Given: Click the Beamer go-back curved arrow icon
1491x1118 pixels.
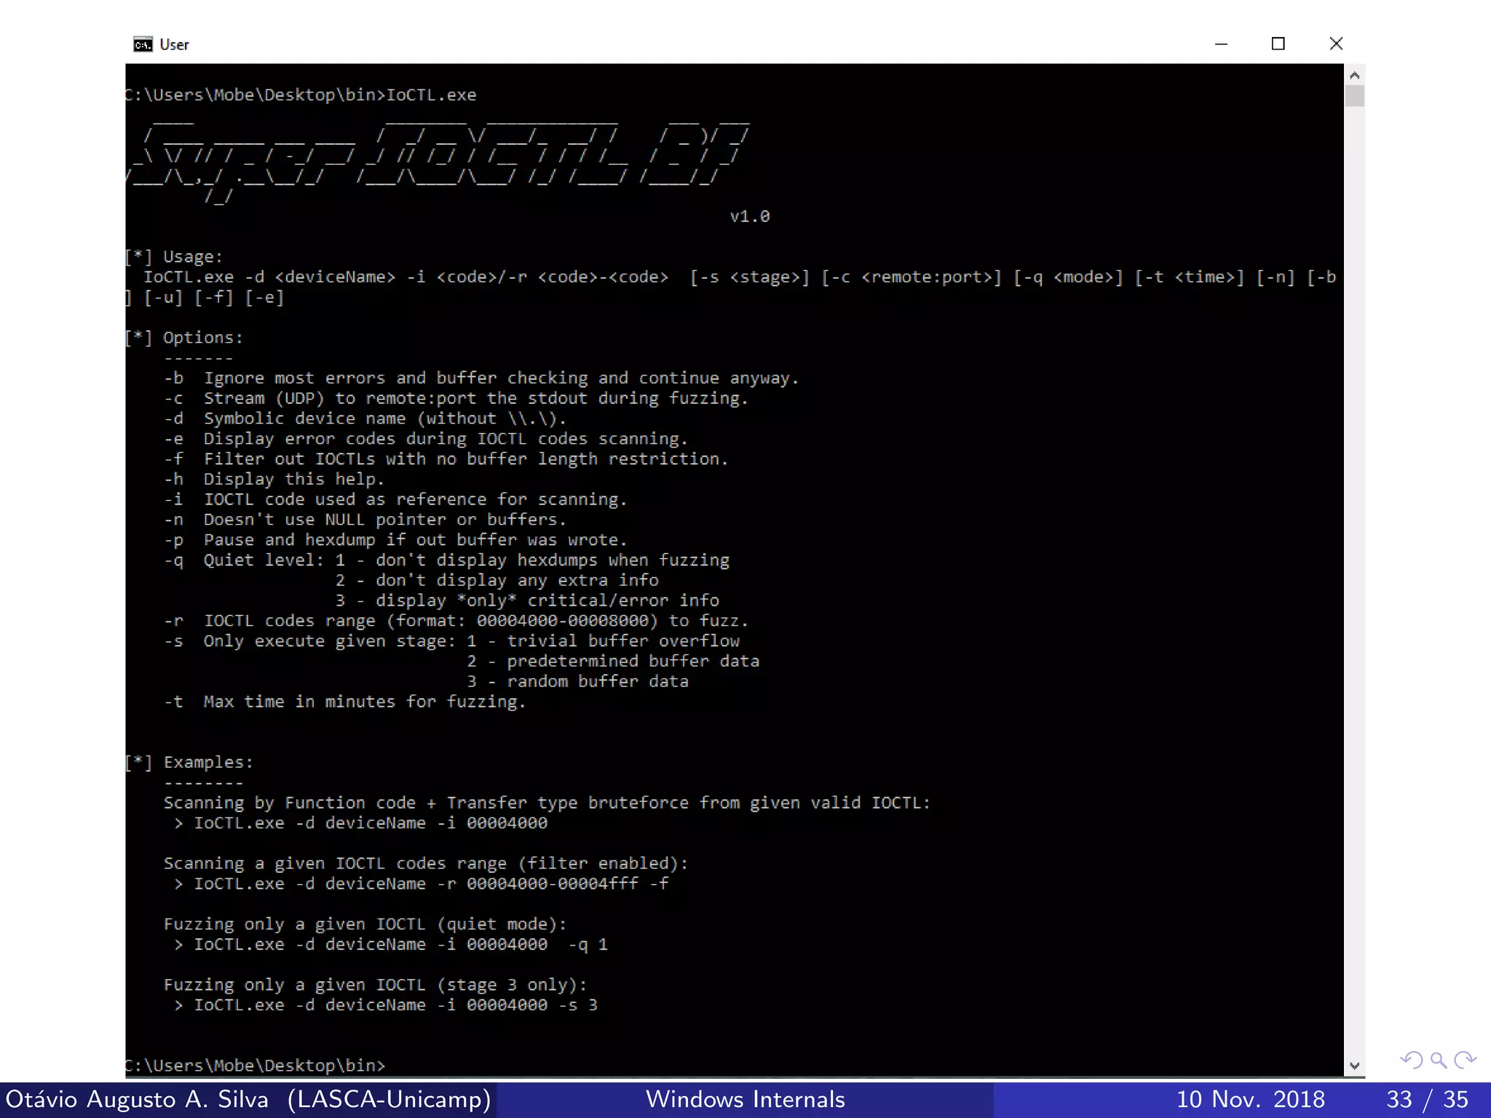Looking at the screenshot, I should click(x=1411, y=1060).
